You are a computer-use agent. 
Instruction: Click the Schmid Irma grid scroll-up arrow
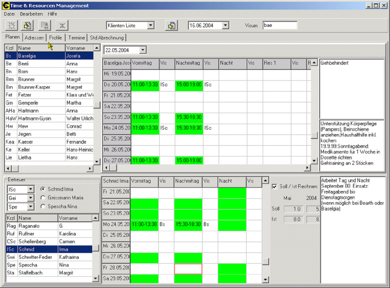[265, 180]
